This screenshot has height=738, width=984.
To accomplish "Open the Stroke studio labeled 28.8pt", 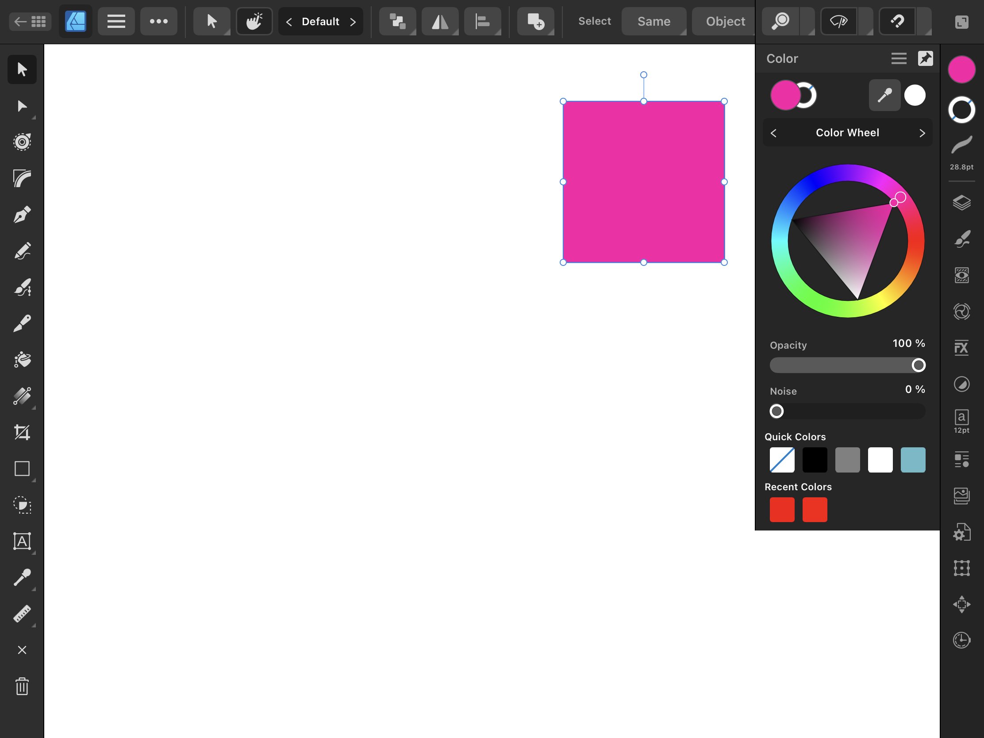I will (x=961, y=153).
